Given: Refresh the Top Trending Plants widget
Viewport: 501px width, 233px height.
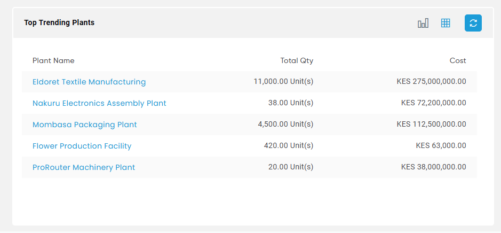Looking at the screenshot, I should tap(473, 23).
